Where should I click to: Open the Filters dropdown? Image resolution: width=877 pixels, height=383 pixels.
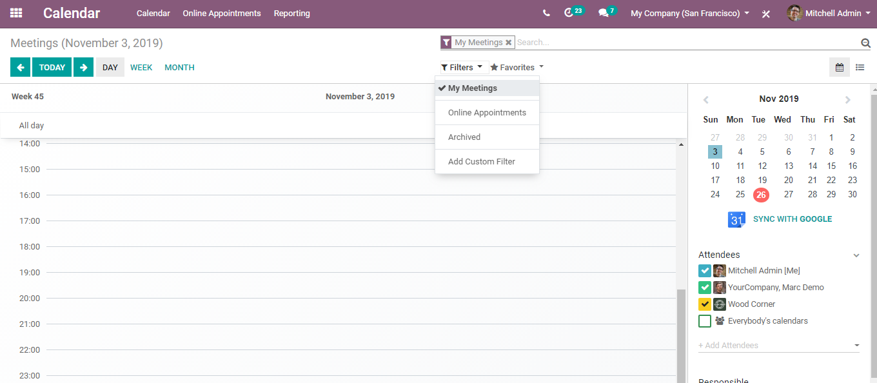462,67
